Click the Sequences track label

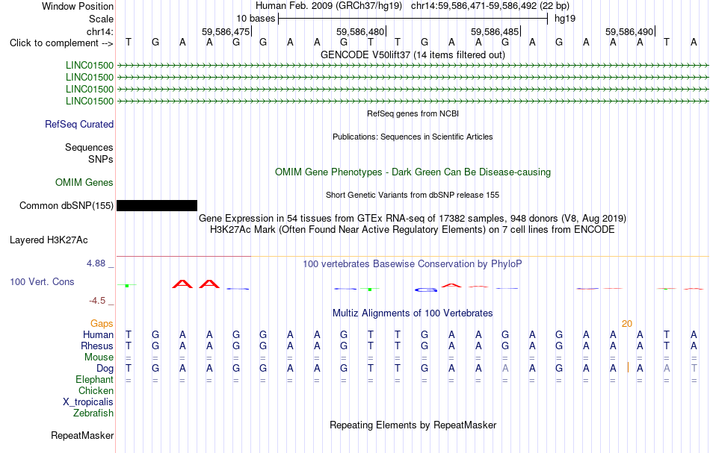(89, 147)
